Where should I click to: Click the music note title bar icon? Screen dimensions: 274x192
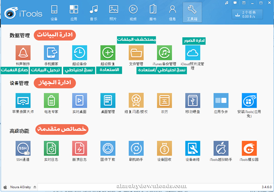[x=227, y=3]
